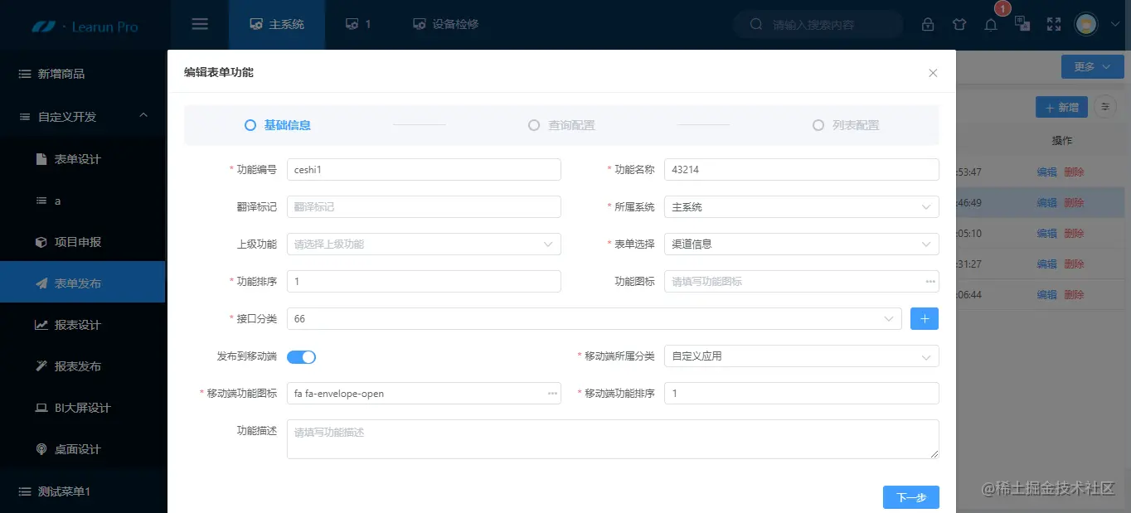Click the 下一步 button
1131x513 pixels.
coord(910,497)
